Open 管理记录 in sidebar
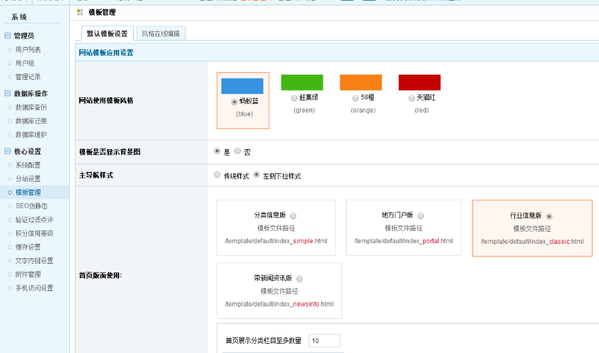The width and height of the screenshot is (599, 353). click(x=28, y=77)
